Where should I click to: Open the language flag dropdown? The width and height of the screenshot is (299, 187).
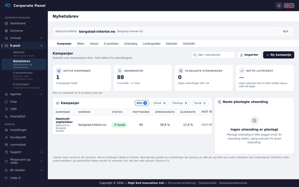pyautogui.click(x=289, y=6)
